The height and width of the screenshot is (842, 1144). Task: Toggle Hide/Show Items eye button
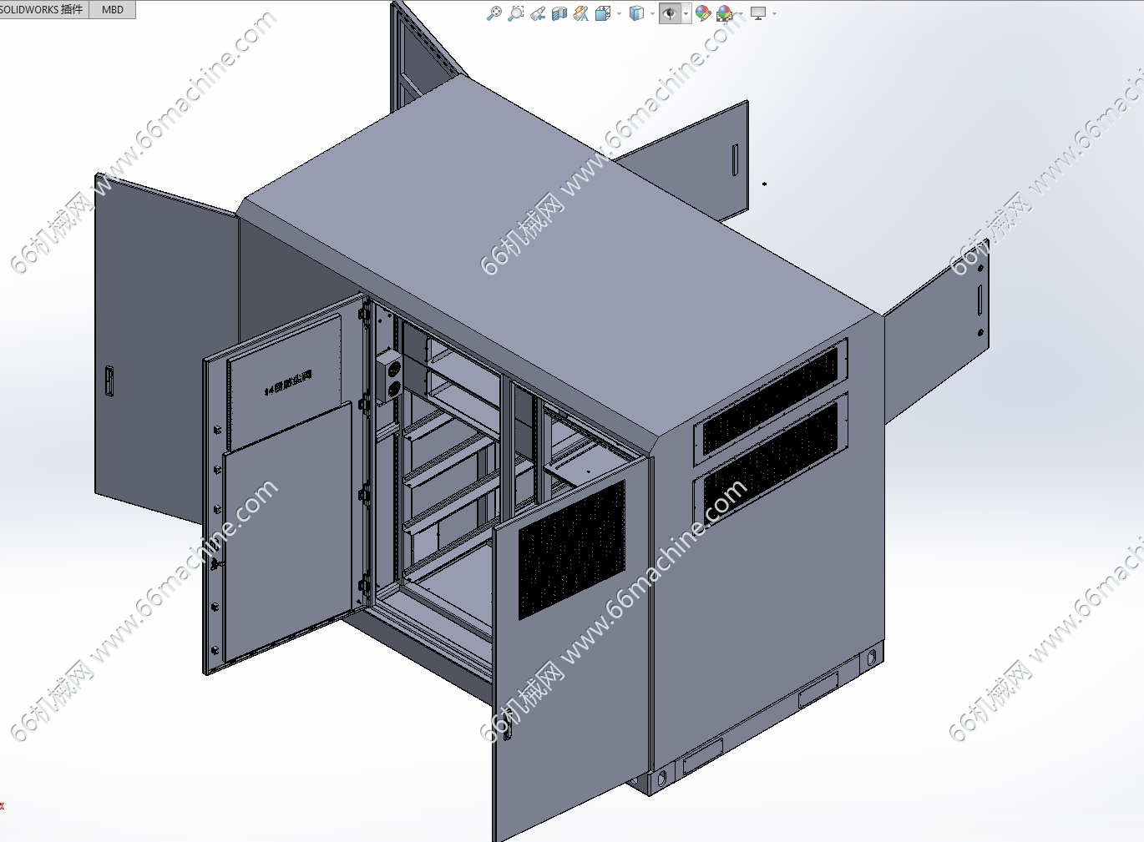click(x=670, y=13)
